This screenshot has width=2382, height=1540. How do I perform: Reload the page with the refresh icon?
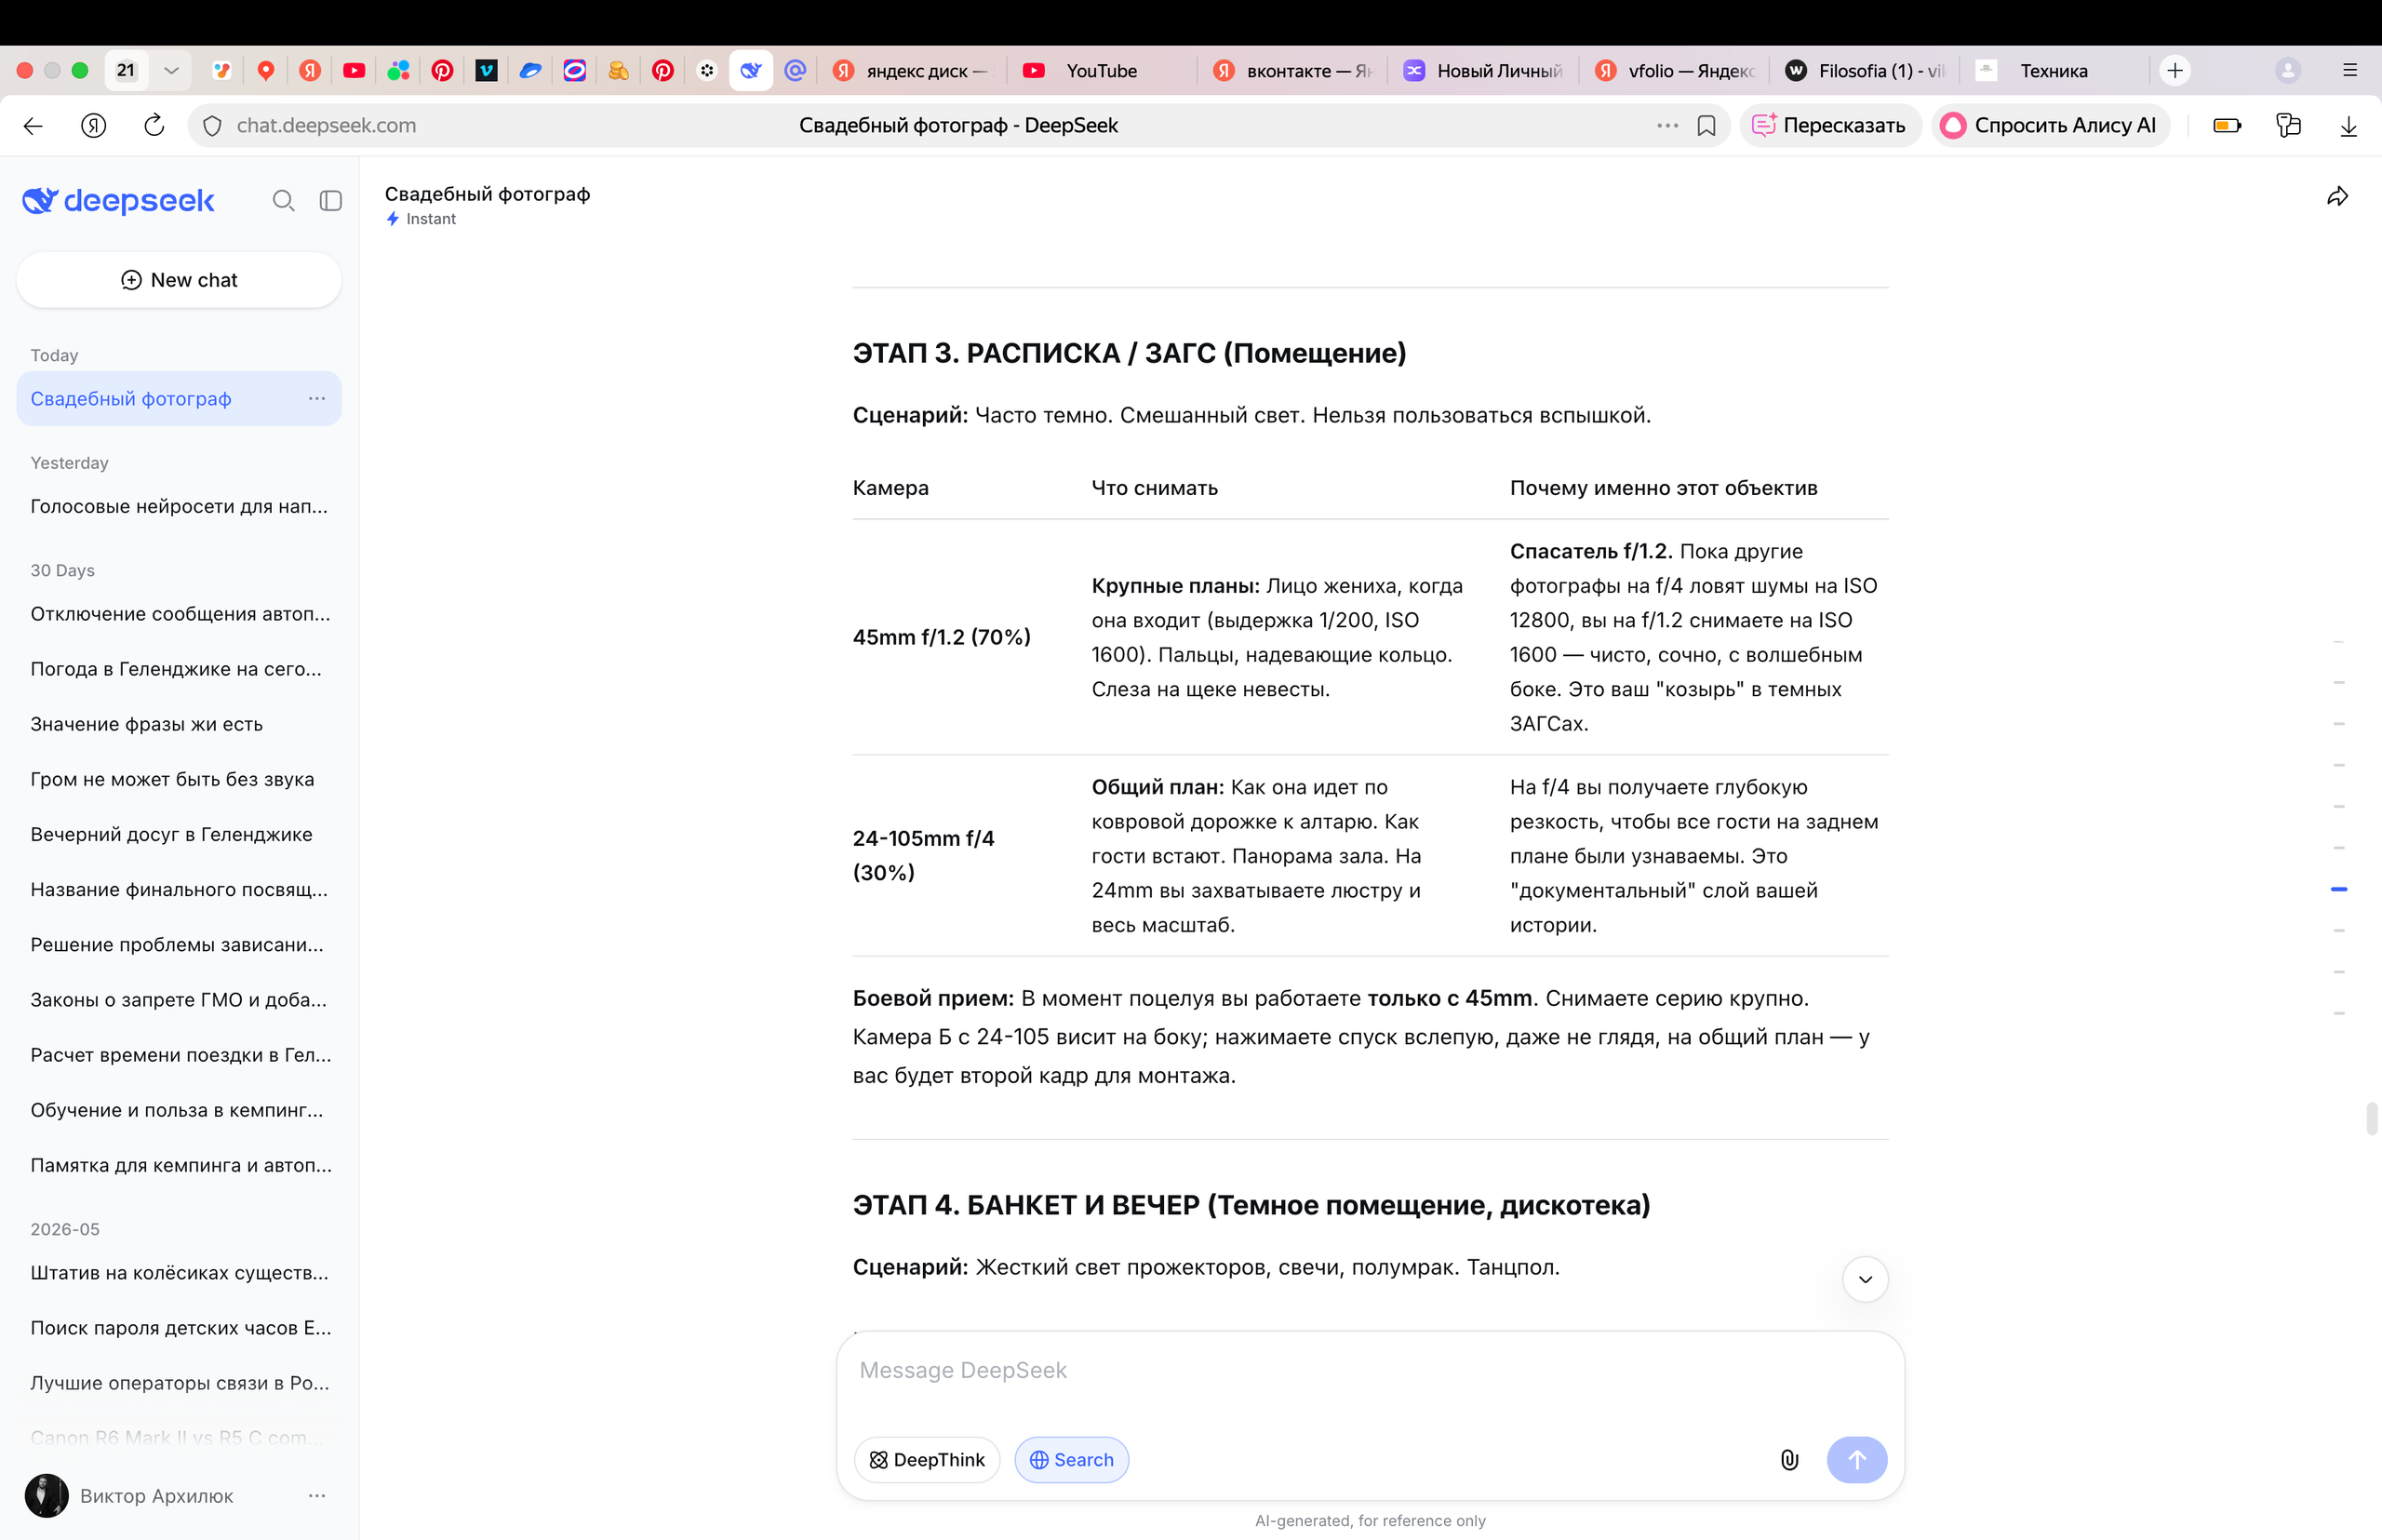click(x=154, y=126)
